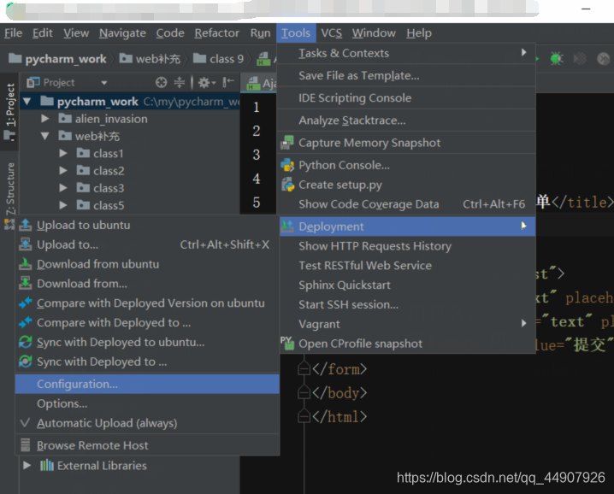The height and width of the screenshot is (494, 614).
Task: Expand External Libraries node
Action: [x=27, y=466]
